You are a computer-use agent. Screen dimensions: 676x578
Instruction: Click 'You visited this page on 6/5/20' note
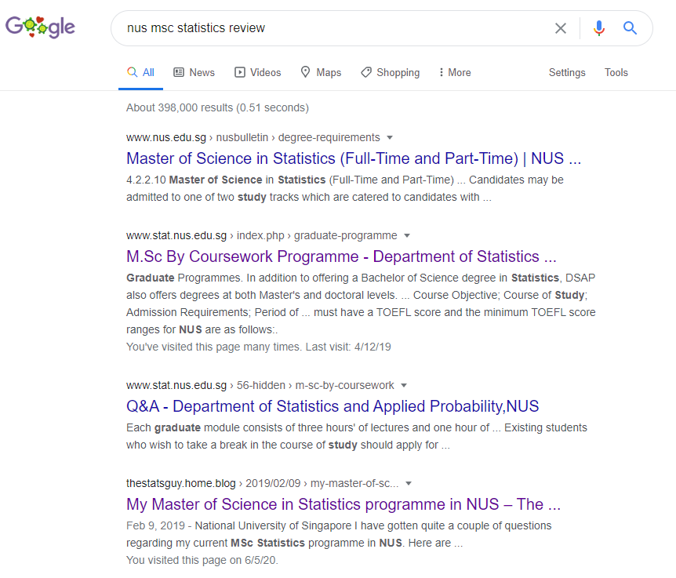pos(202,560)
